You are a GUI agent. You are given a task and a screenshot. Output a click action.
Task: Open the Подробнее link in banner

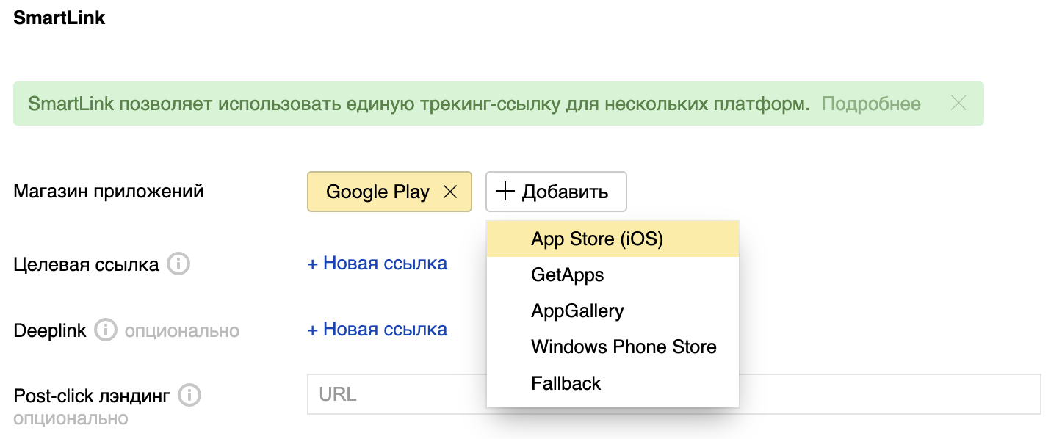point(870,104)
